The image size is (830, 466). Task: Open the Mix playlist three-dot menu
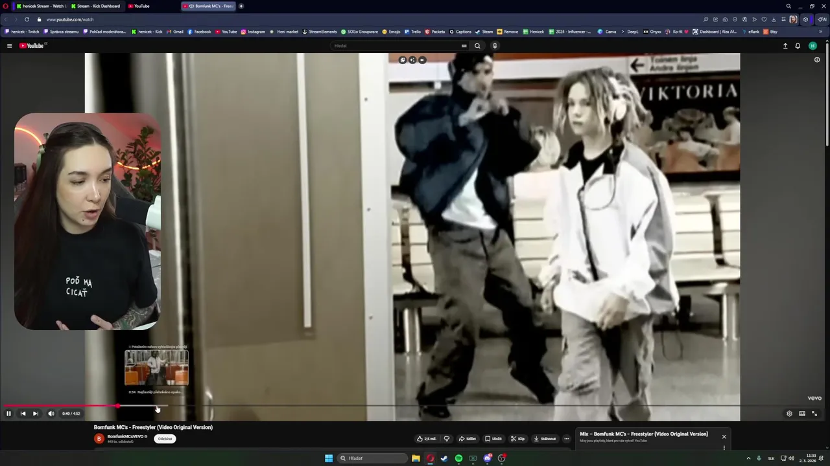724,447
